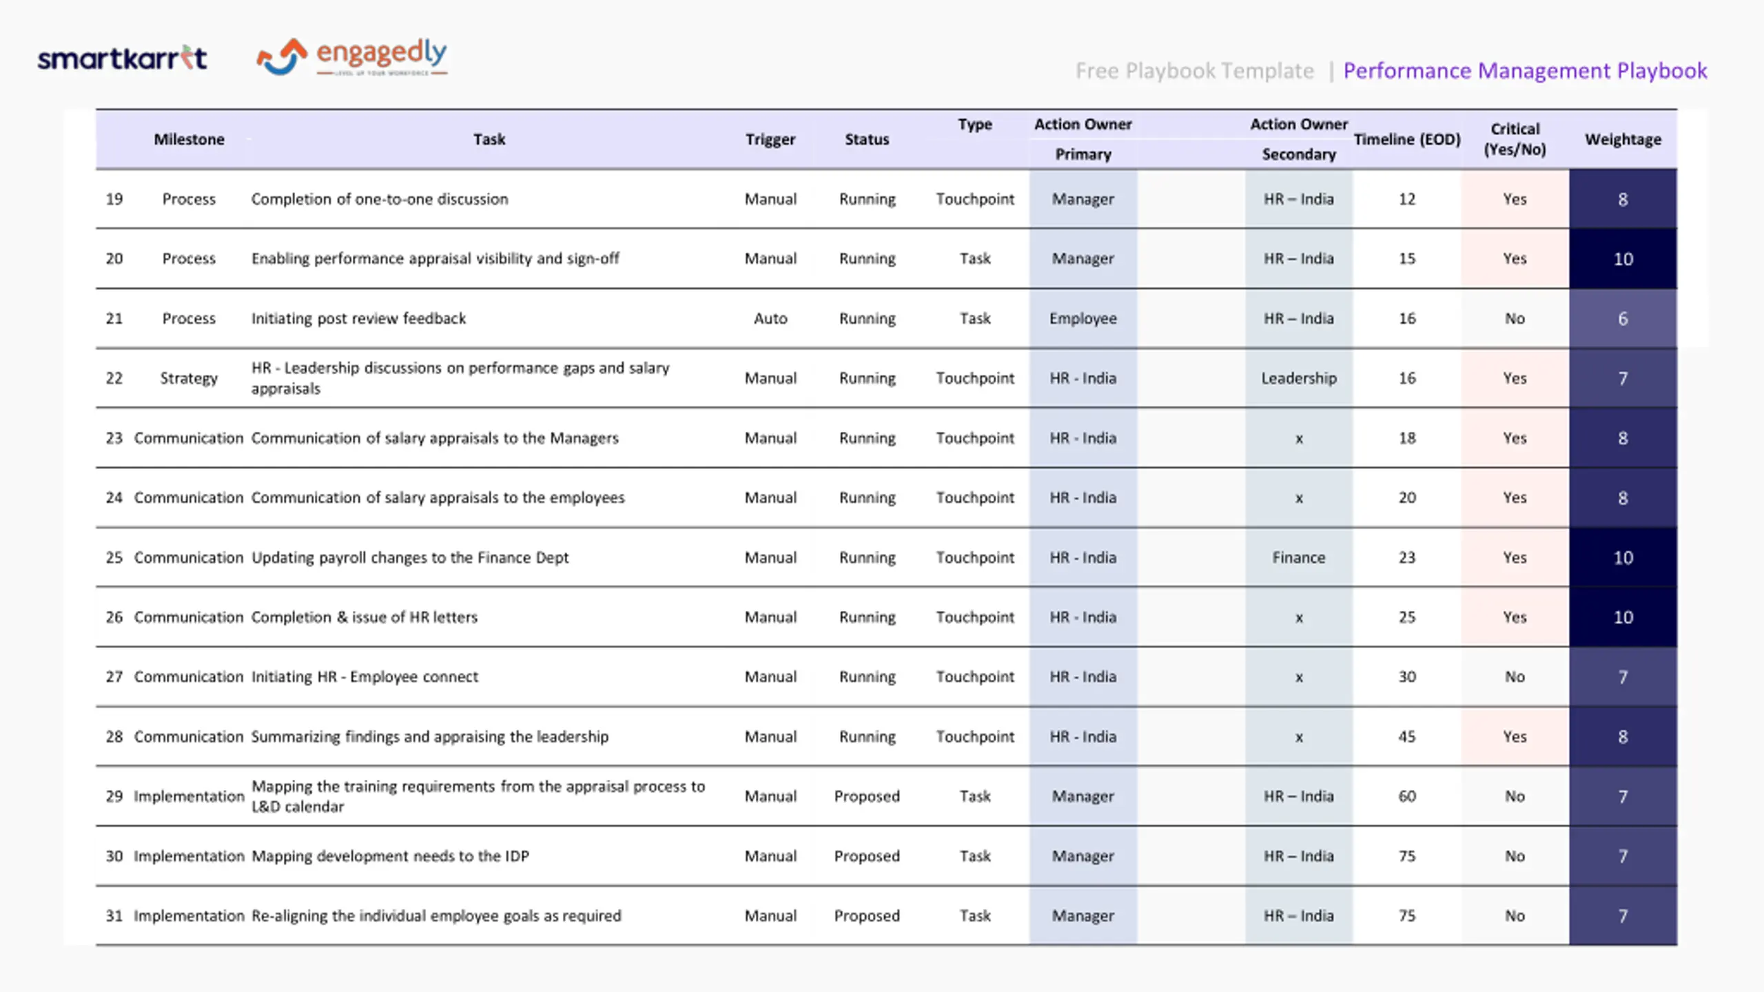Click 'Manual' trigger in row 26

pyautogui.click(x=770, y=617)
